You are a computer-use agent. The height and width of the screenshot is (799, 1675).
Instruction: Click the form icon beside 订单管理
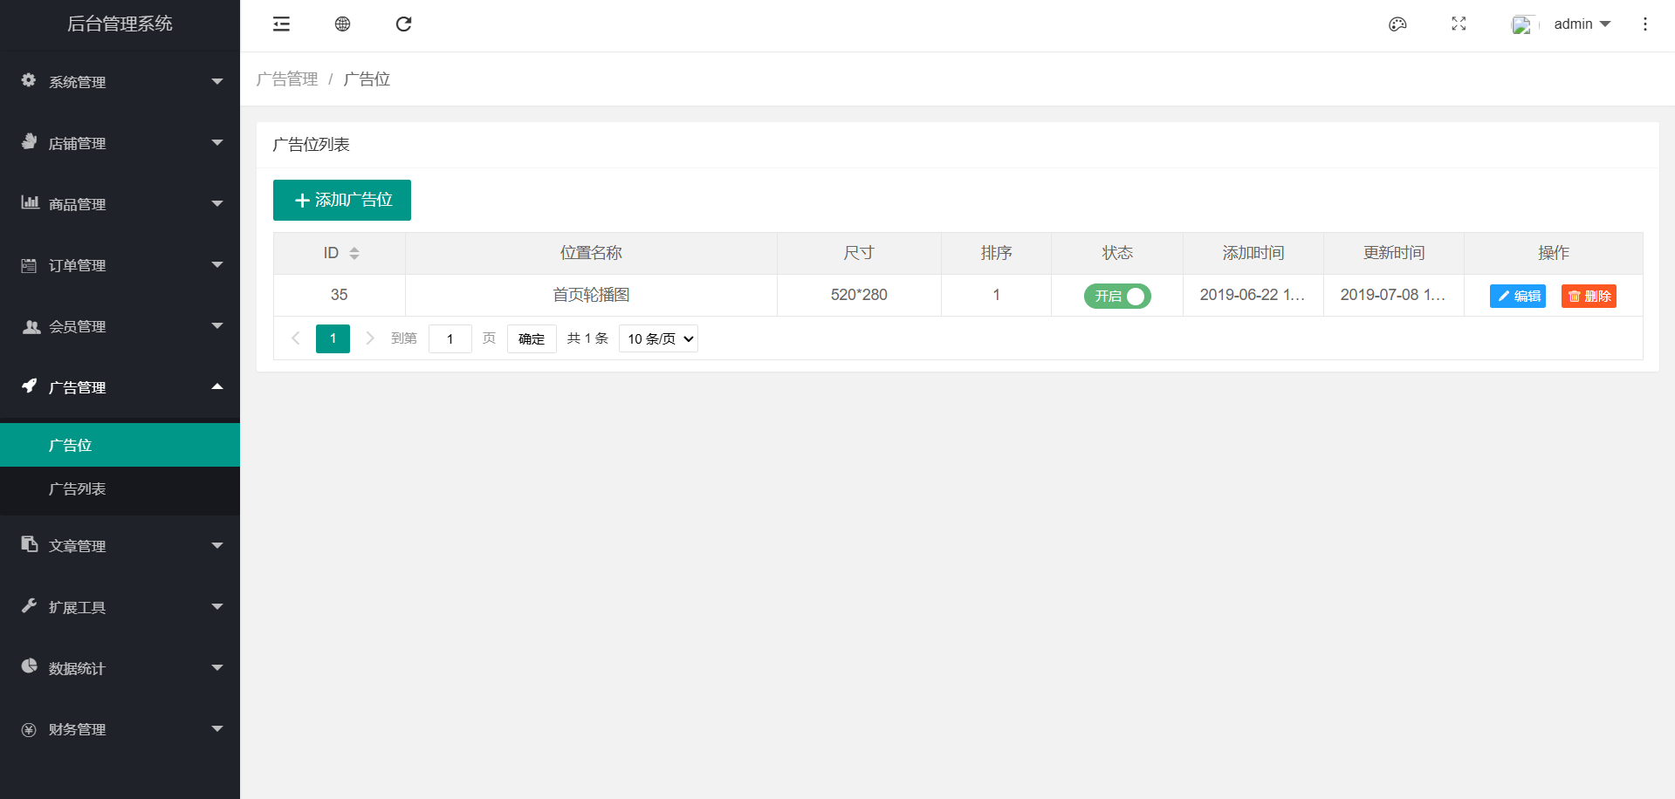pyautogui.click(x=29, y=265)
